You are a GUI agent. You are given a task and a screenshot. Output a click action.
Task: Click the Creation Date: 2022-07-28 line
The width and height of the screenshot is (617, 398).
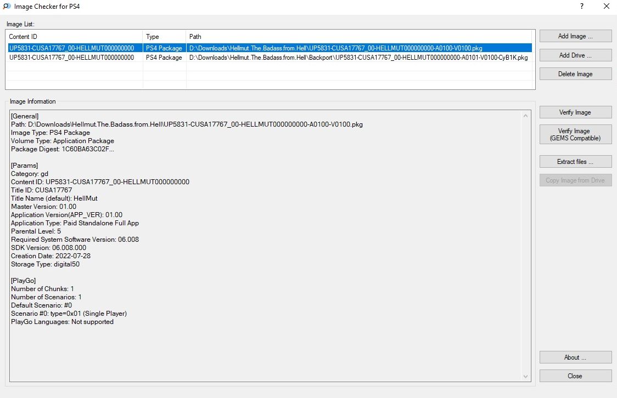51,256
